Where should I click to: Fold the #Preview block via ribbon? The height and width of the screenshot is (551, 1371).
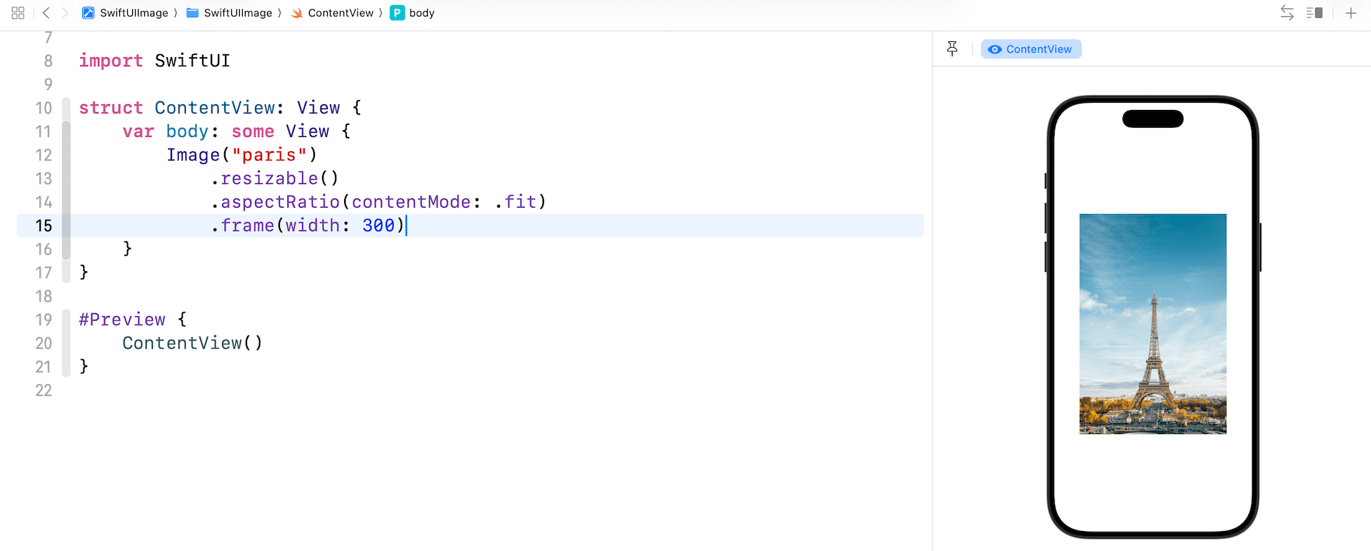point(66,343)
